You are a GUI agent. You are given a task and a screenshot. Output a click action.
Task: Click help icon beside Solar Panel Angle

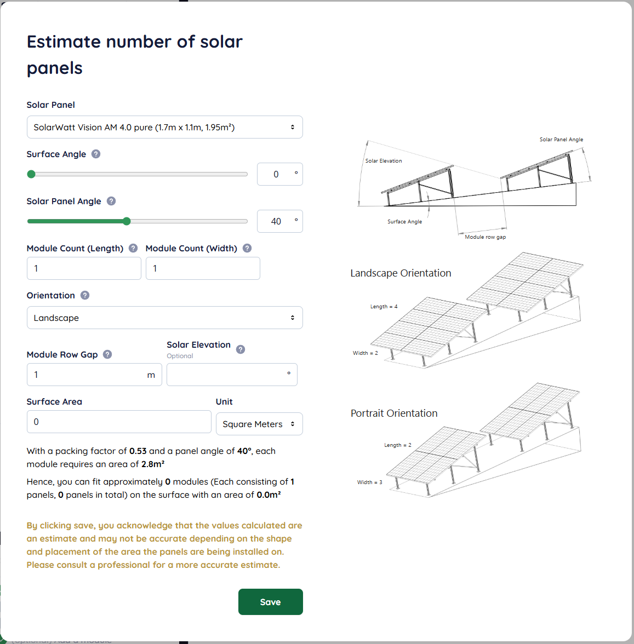[x=111, y=201]
